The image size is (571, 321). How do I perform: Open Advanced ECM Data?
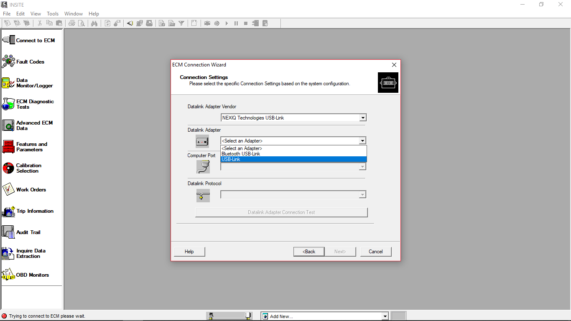(28, 125)
